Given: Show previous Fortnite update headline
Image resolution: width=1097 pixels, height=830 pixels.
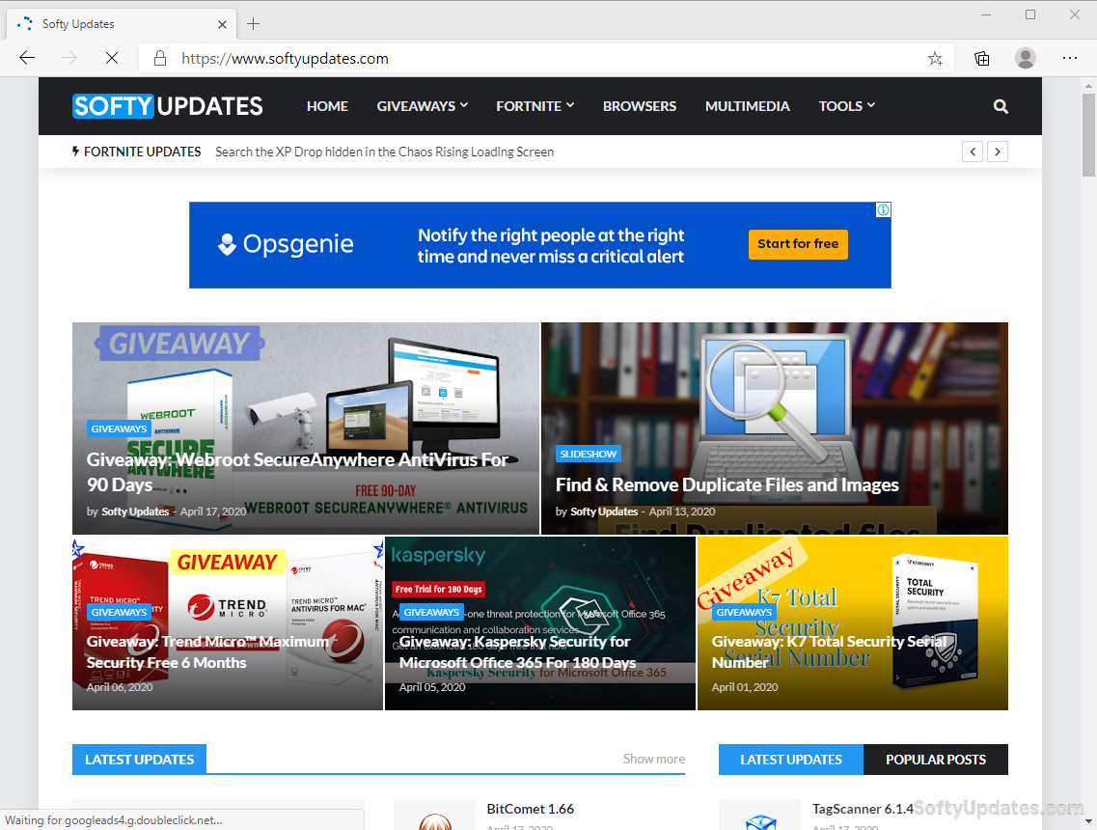Looking at the screenshot, I should tap(973, 152).
